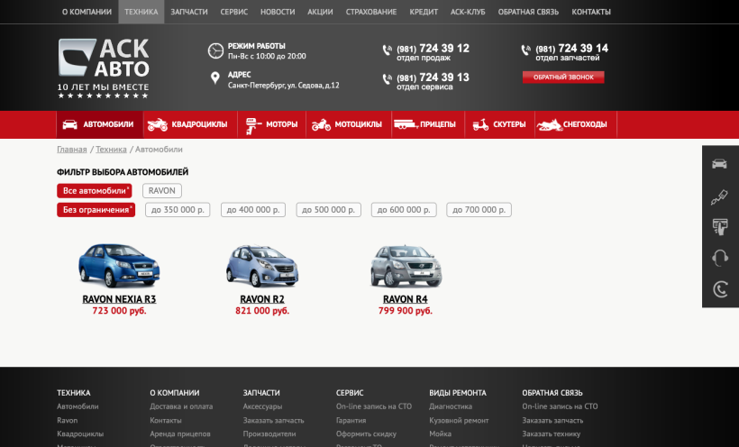Click the clock icon by working hours
Image resolution: width=739 pixels, height=447 pixels.
[x=215, y=50]
